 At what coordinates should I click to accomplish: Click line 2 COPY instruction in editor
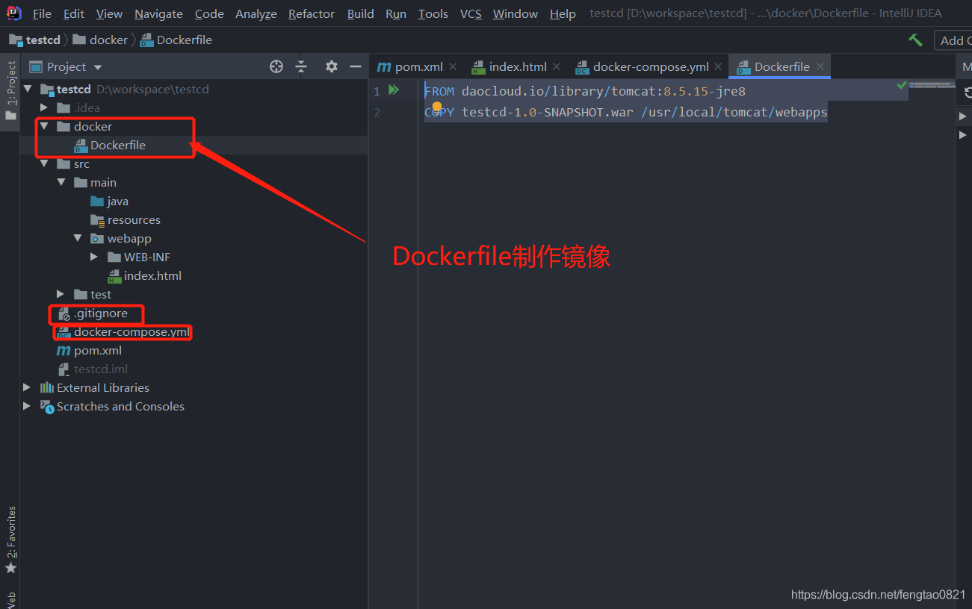click(x=626, y=112)
